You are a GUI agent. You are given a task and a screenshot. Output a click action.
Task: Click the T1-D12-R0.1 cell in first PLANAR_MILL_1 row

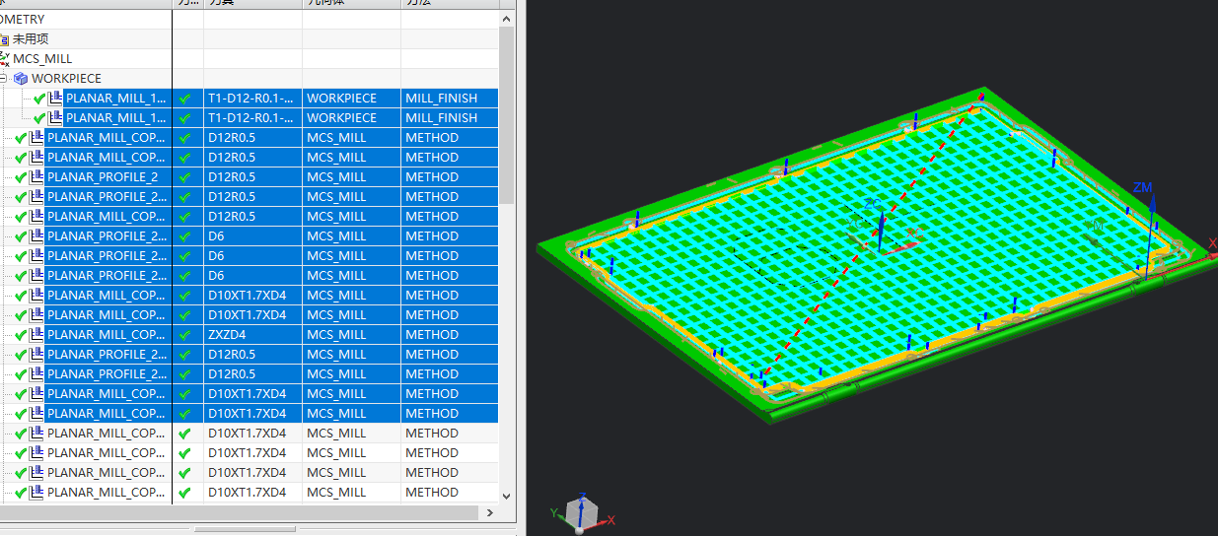[251, 99]
